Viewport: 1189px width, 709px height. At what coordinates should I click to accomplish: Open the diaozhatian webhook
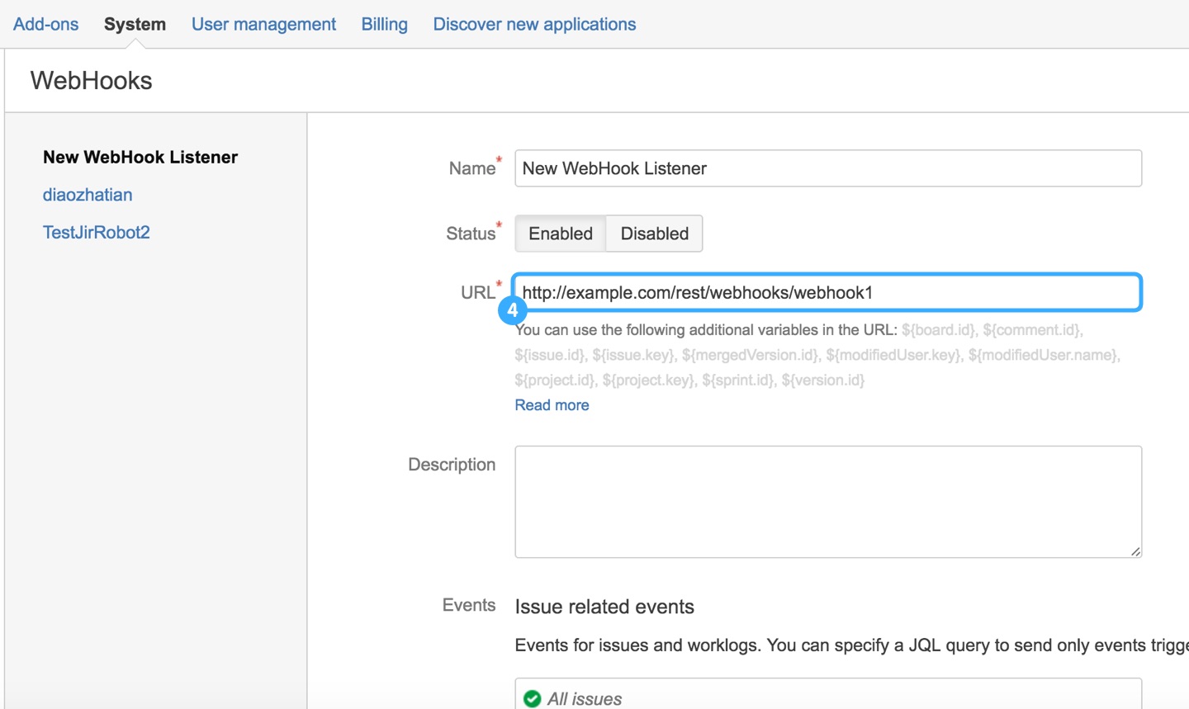(x=88, y=195)
